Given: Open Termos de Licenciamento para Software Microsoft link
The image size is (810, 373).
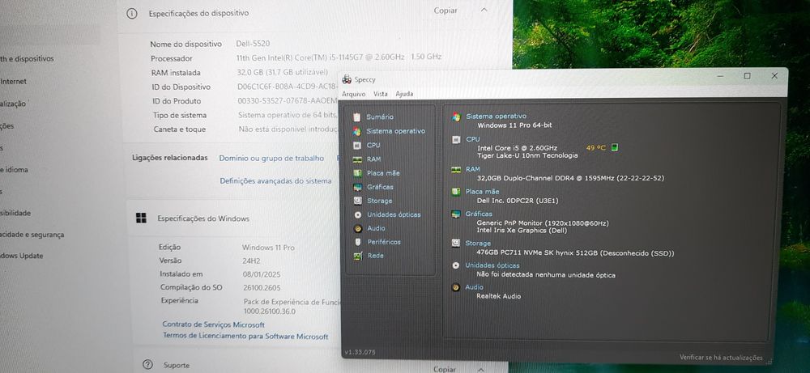Looking at the screenshot, I should tap(245, 336).
